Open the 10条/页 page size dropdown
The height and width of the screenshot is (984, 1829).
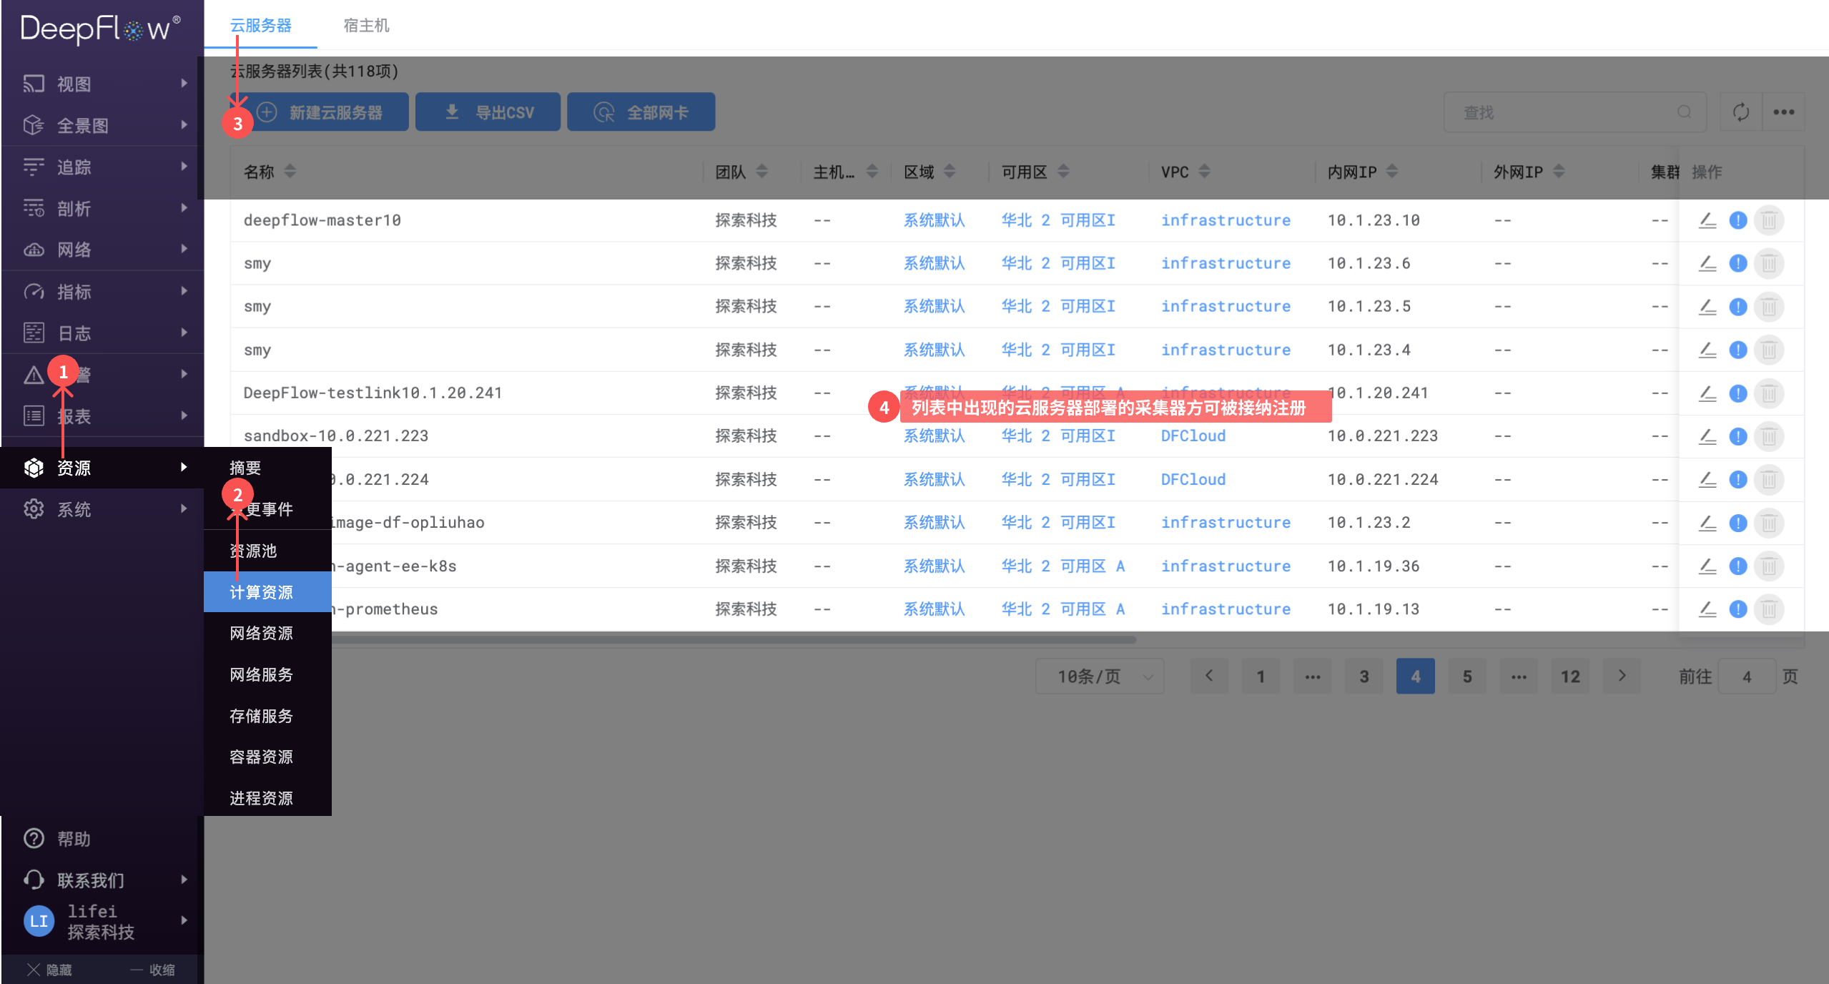1100,676
